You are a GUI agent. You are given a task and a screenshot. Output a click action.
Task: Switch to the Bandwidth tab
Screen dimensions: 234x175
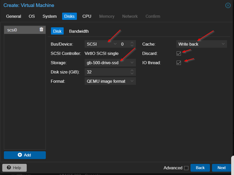[79, 31]
